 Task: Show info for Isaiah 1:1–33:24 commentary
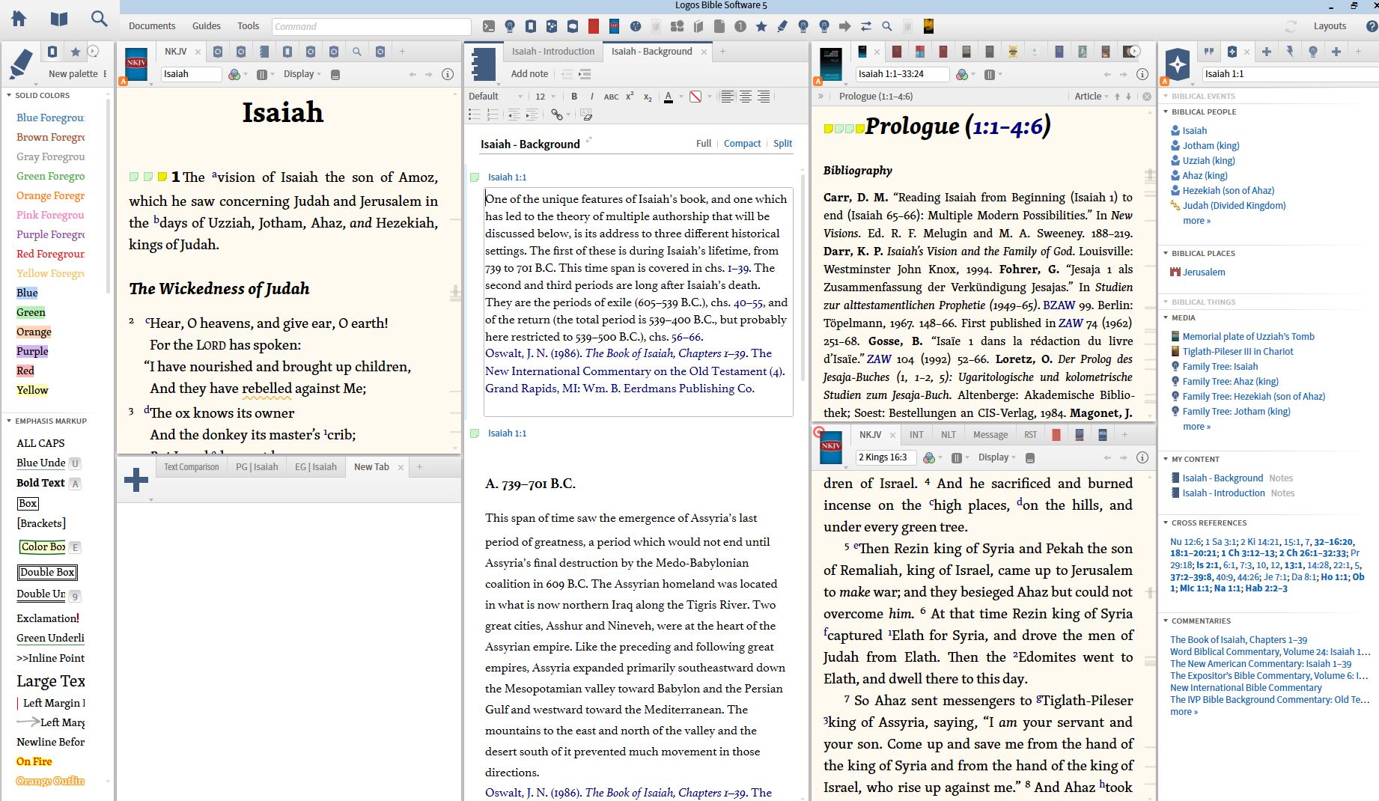1142,74
